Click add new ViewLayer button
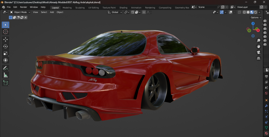The height and width of the screenshot is (137, 269). click(x=262, y=7)
